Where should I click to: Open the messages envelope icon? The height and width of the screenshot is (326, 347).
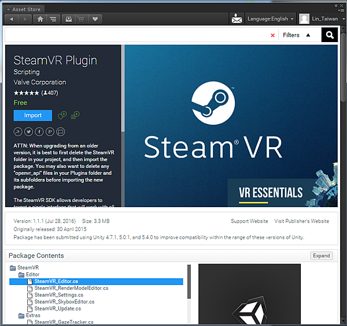pos(237,19)
